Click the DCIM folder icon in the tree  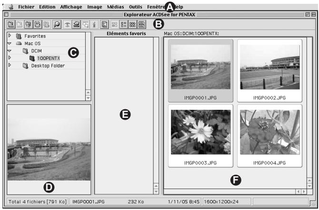coord(25,51)
